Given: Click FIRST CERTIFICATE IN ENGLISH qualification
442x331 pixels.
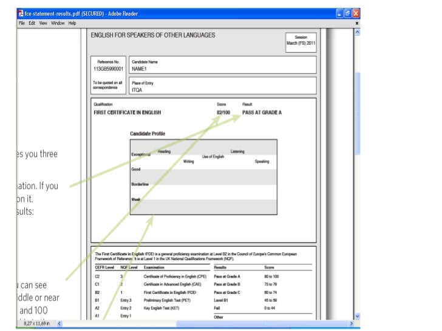Looking at the screenshot, I should [127, 112].
